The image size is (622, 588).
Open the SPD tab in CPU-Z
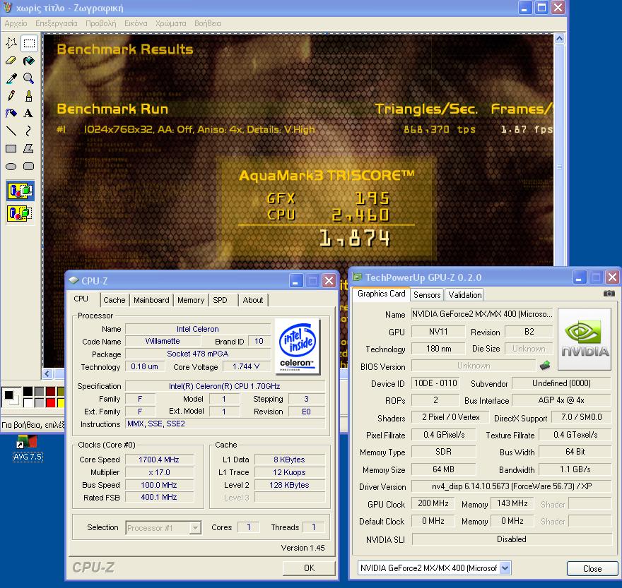[x=220, y=300]
